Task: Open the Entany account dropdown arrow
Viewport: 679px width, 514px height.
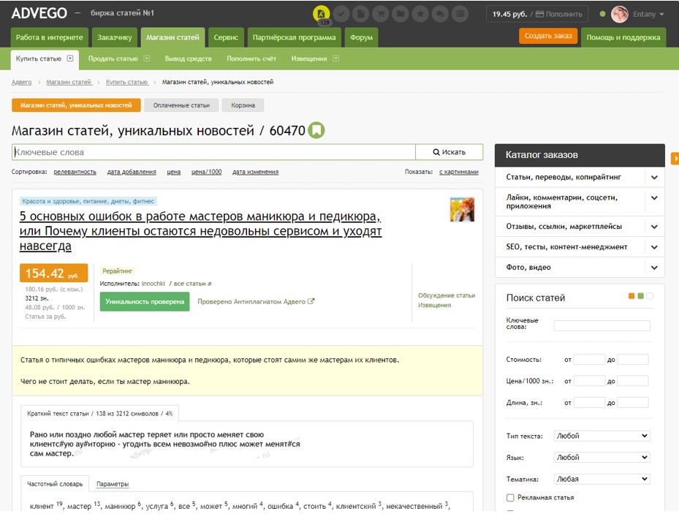Action: [661, 15]
